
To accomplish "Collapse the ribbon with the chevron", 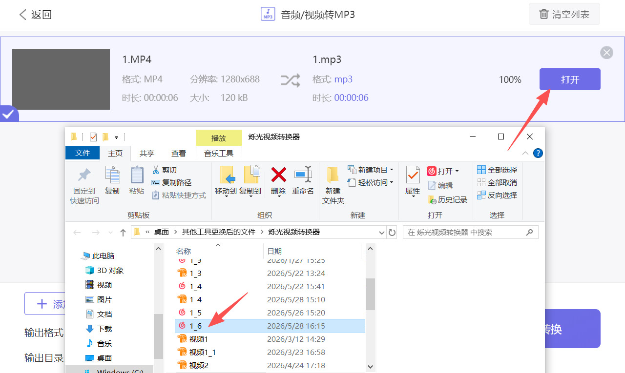I will pos(525,153).
